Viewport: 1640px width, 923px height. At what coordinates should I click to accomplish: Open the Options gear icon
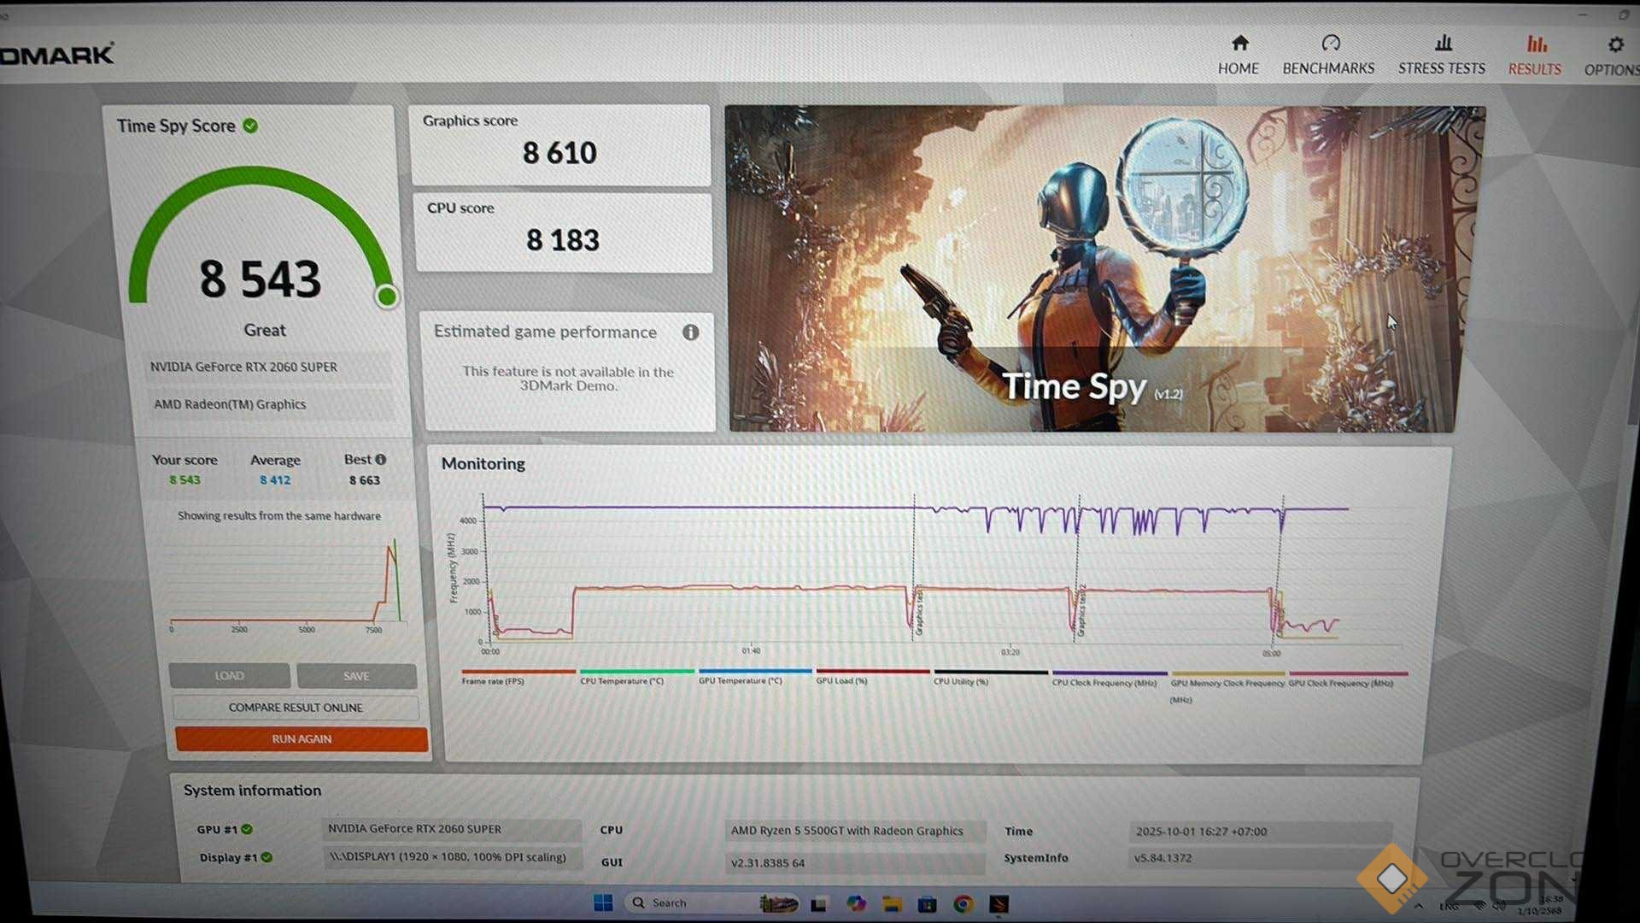tap(1614, 44)
